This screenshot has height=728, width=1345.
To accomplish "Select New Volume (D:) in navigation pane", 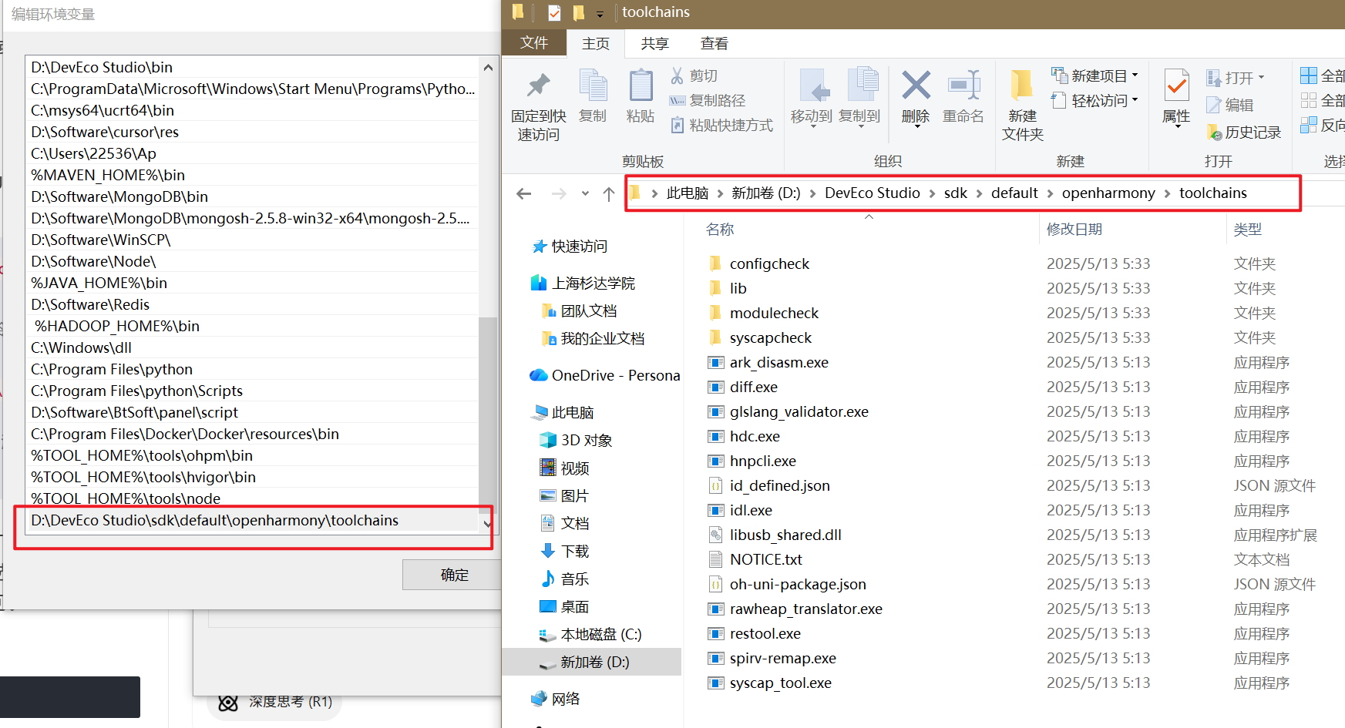I will [591, 662].
